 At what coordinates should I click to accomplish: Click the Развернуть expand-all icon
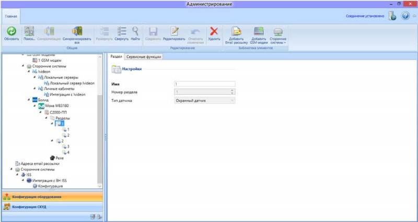pos(104,31)
